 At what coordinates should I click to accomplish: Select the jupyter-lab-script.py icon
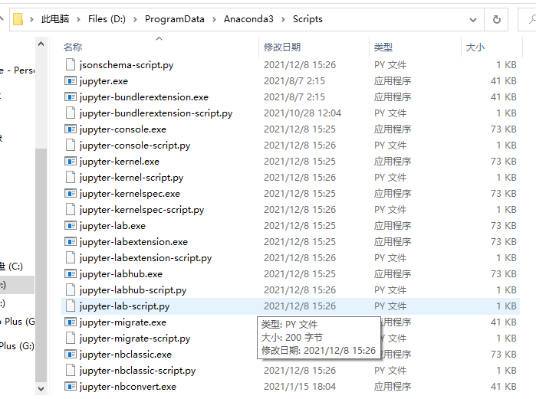pos(71,306)
